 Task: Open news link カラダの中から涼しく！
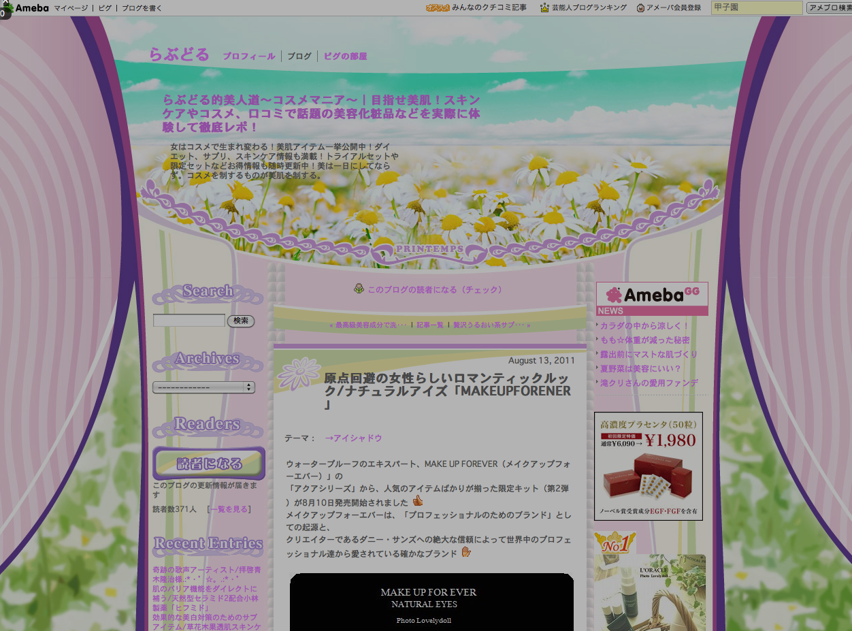tap(645, 326)
